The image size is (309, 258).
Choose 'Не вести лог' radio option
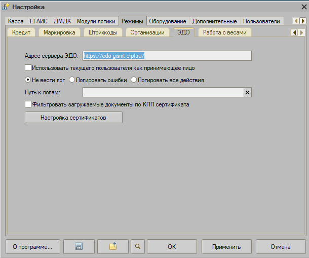coord(28,80)
